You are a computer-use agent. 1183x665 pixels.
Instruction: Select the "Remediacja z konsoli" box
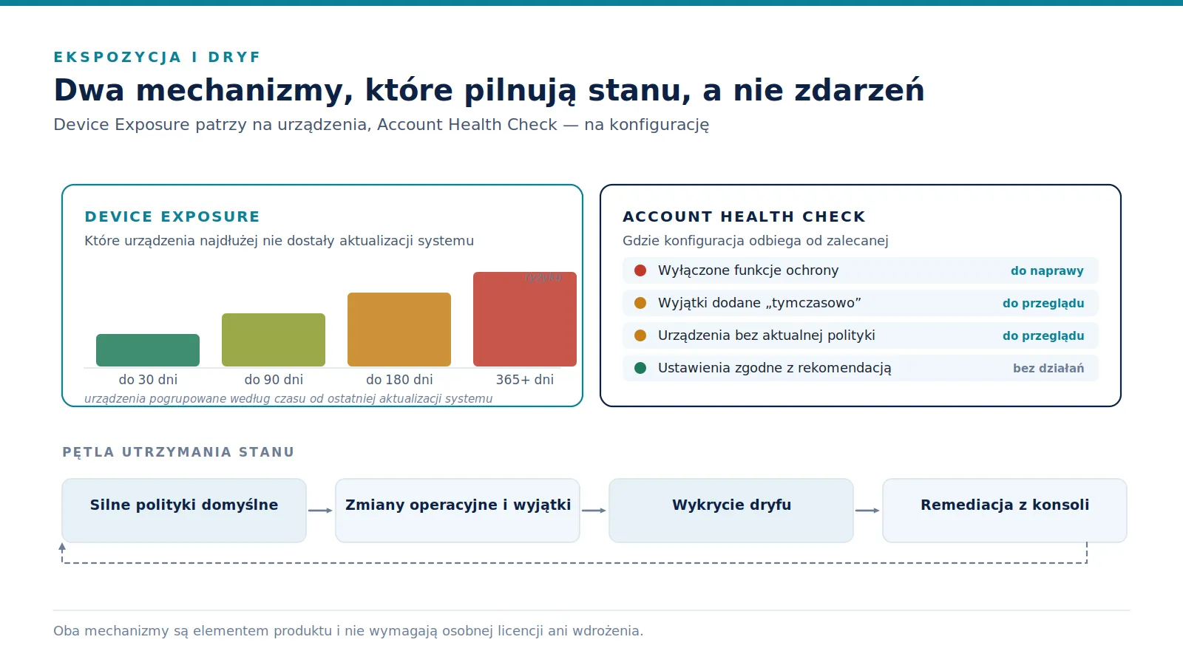[1005, 511]
